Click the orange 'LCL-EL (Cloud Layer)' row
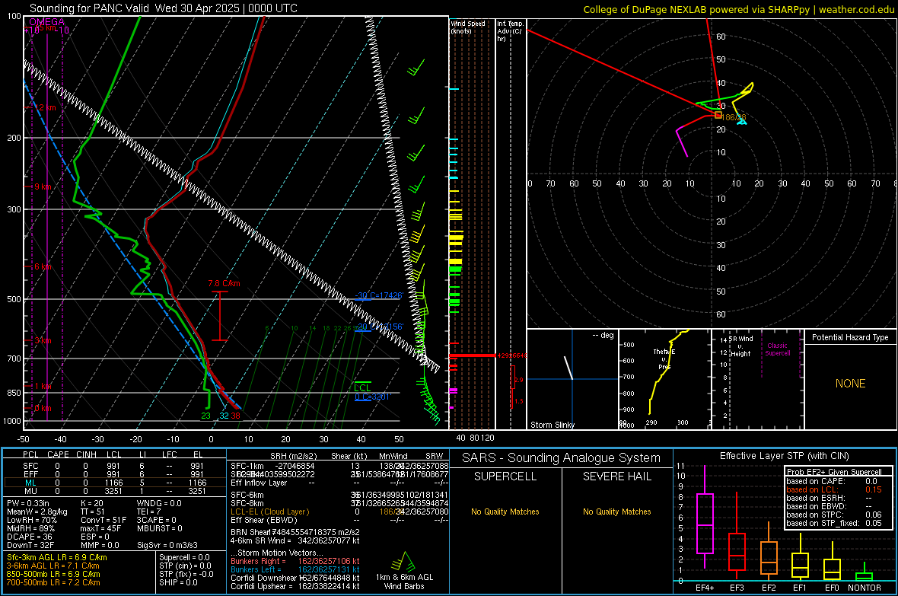898x596 pixels. tap(339, 512)
